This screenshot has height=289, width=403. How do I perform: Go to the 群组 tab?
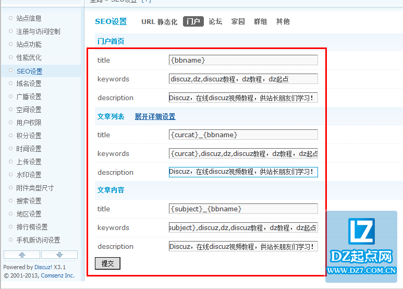[260, 22]
